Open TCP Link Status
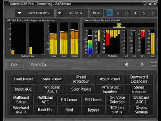The image size is (161, 121). pos(117,110)
